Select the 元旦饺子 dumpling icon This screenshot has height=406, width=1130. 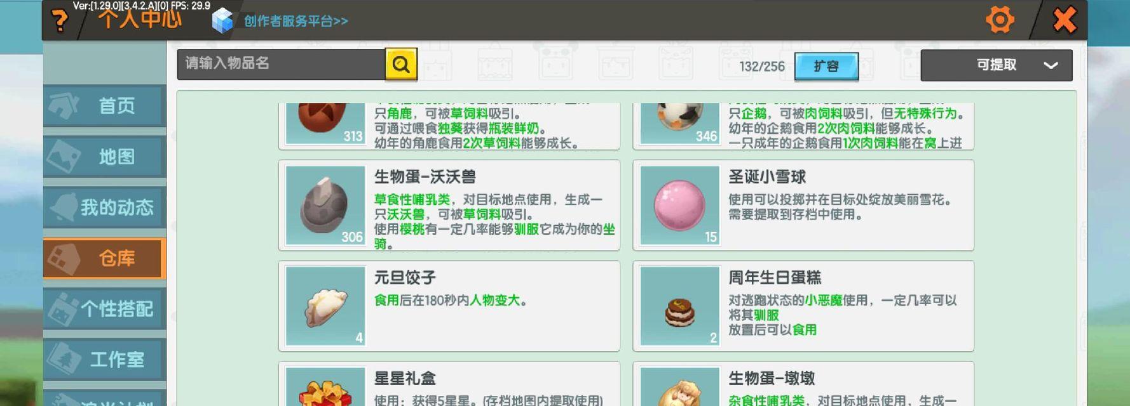325,306
